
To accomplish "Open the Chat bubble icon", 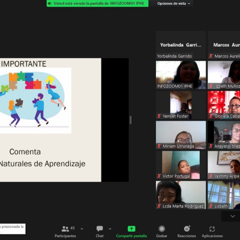I will tap(100, 229).
